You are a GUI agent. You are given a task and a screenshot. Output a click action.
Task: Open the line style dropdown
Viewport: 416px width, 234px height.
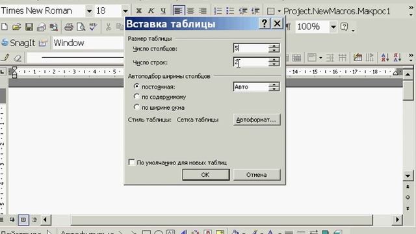point(75,57)
